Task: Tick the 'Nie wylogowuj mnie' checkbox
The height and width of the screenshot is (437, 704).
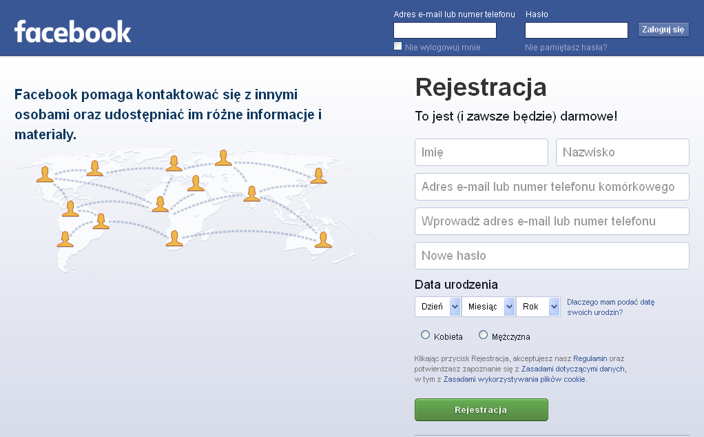Action: (x=397, y=46)
